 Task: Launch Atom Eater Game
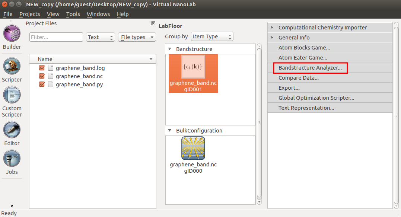coord(330,58)
